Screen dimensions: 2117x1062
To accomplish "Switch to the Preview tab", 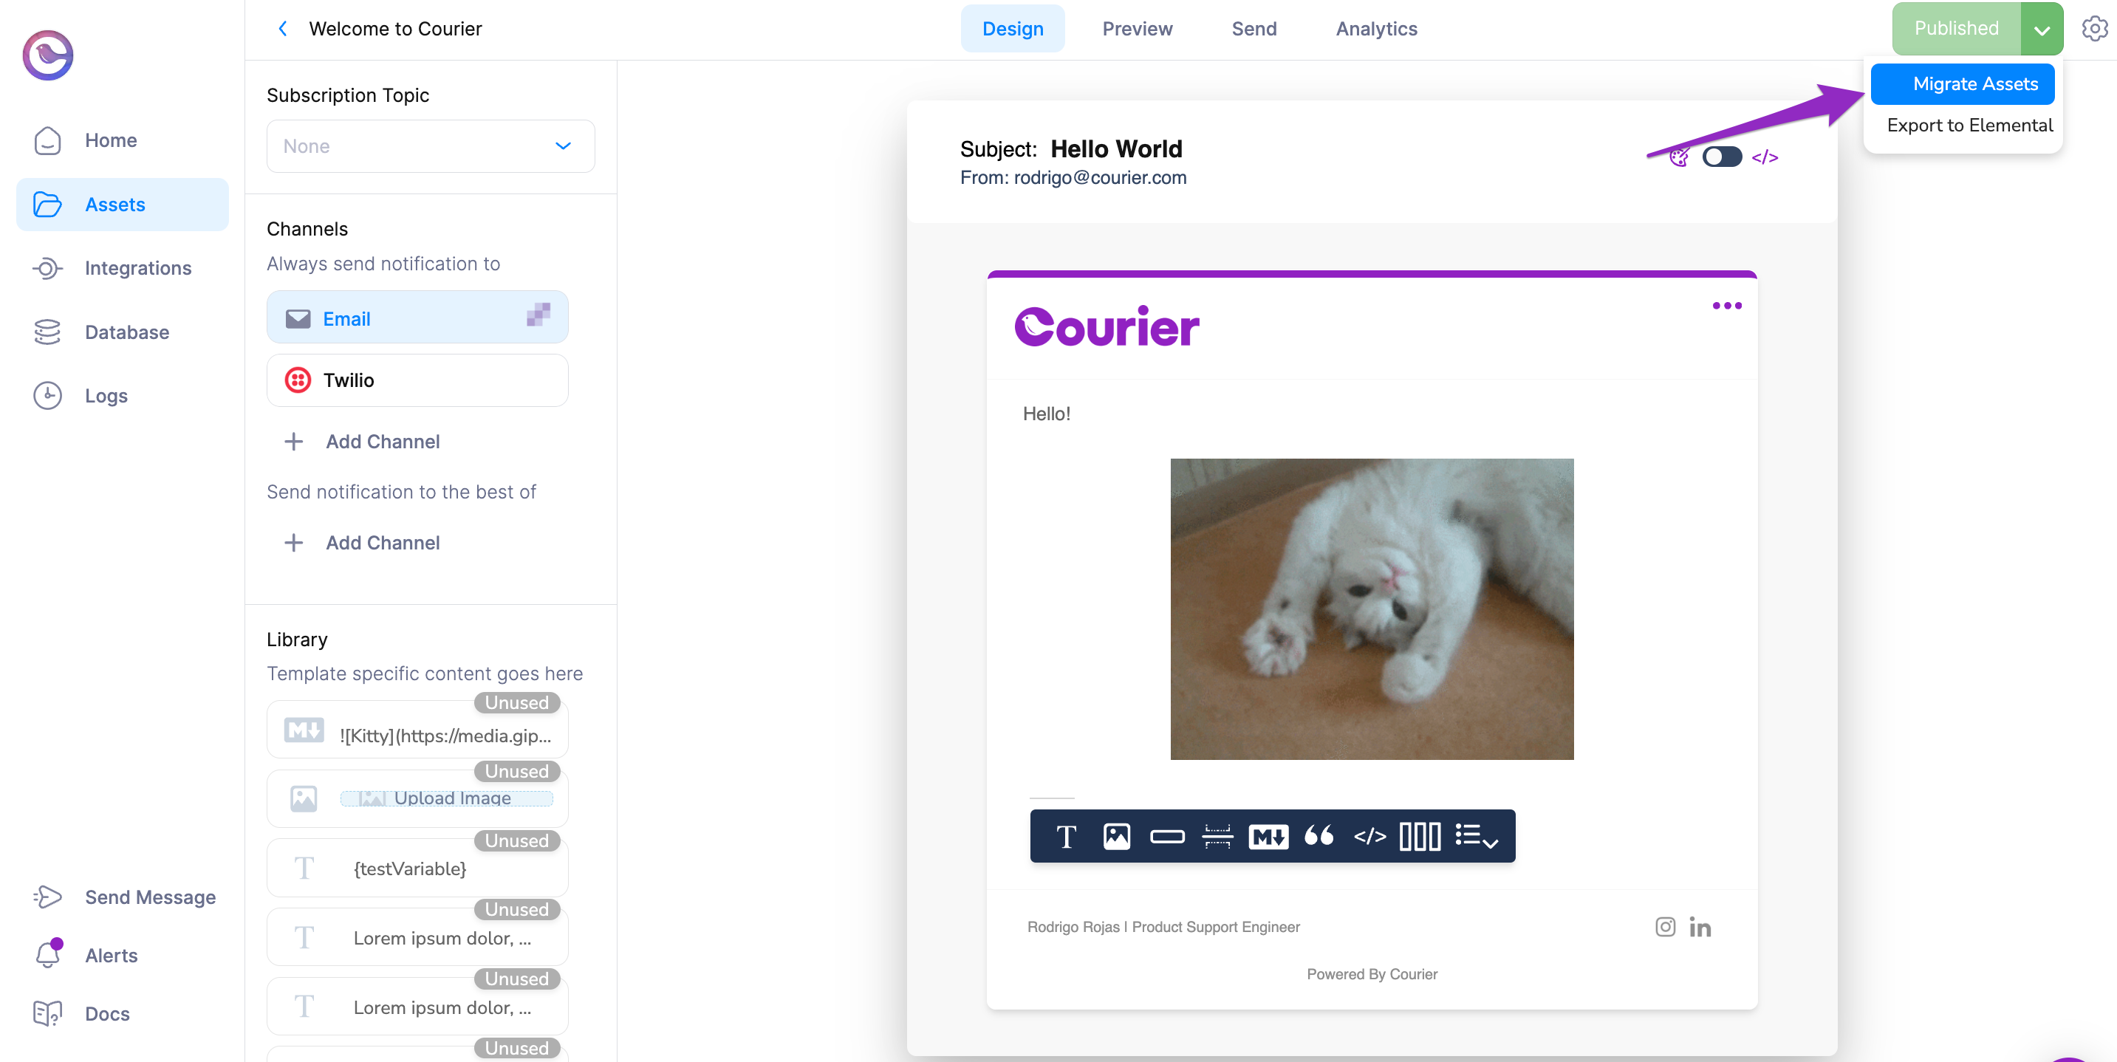I will tap(1138, 28).
